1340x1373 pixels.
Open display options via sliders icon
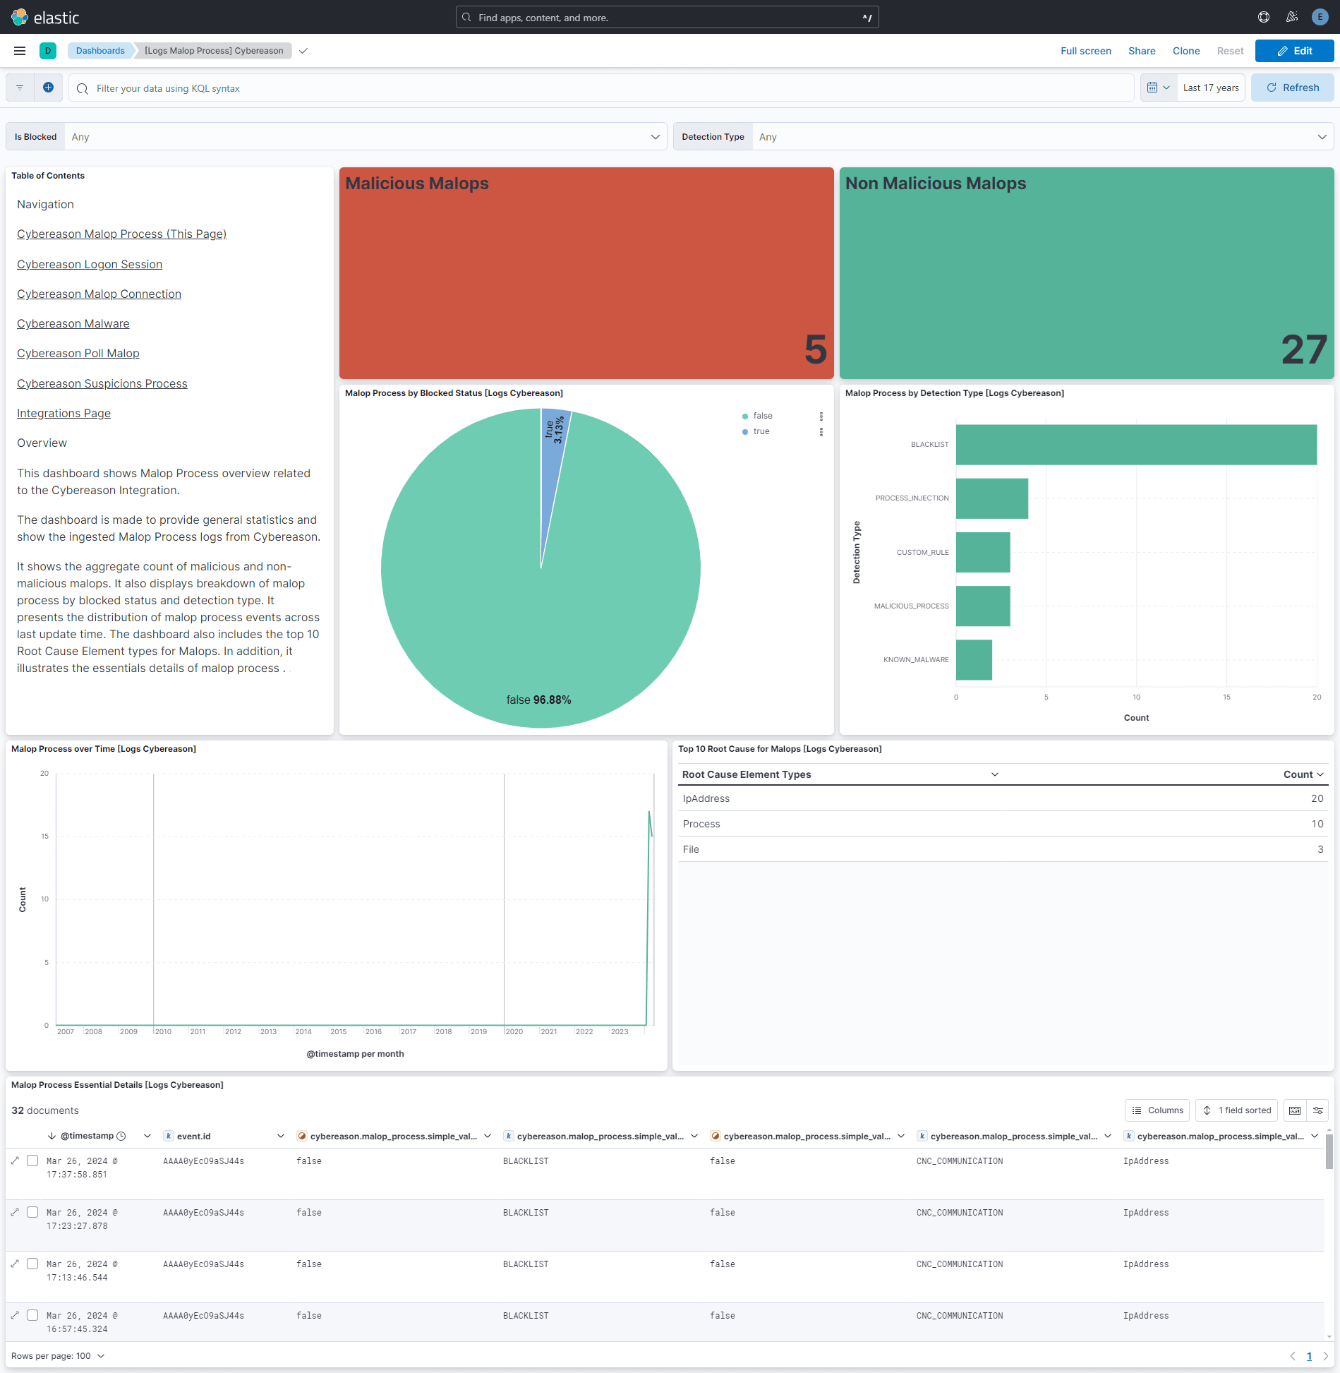(x=1319, y=1110)
